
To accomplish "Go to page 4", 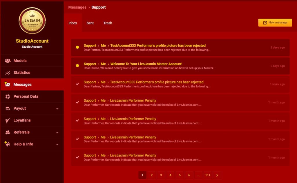I will click(170, 175).
